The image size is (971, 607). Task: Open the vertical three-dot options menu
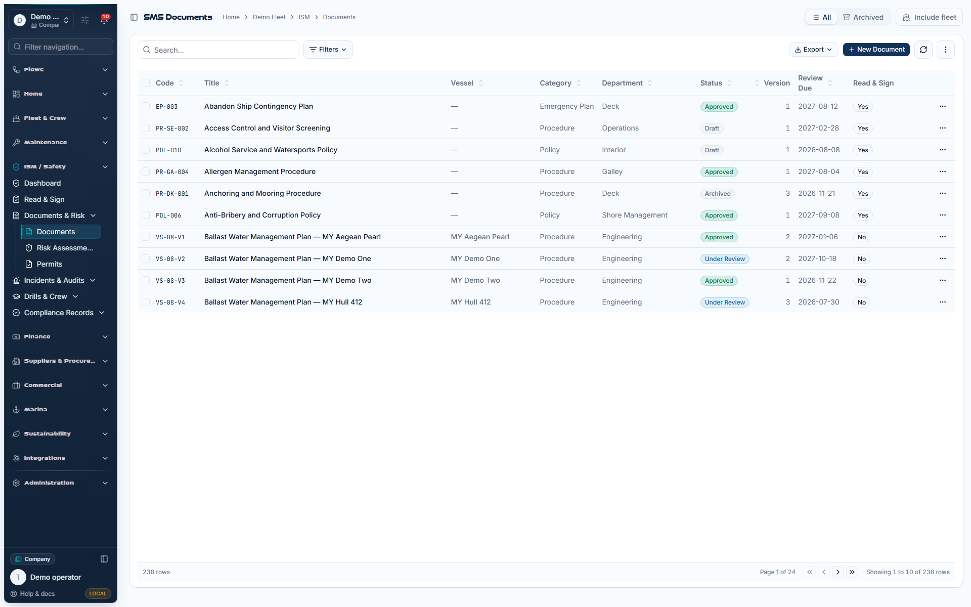click(945, 50)
